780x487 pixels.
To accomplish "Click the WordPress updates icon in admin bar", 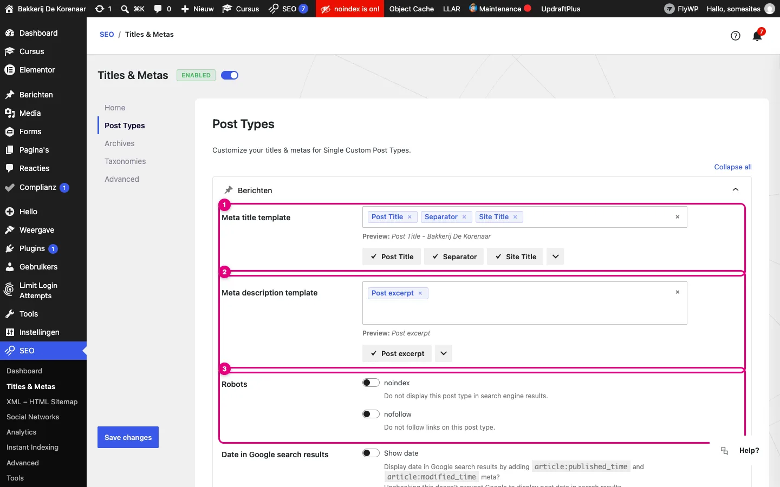I will pyautogui.click(x=99, y=9).
